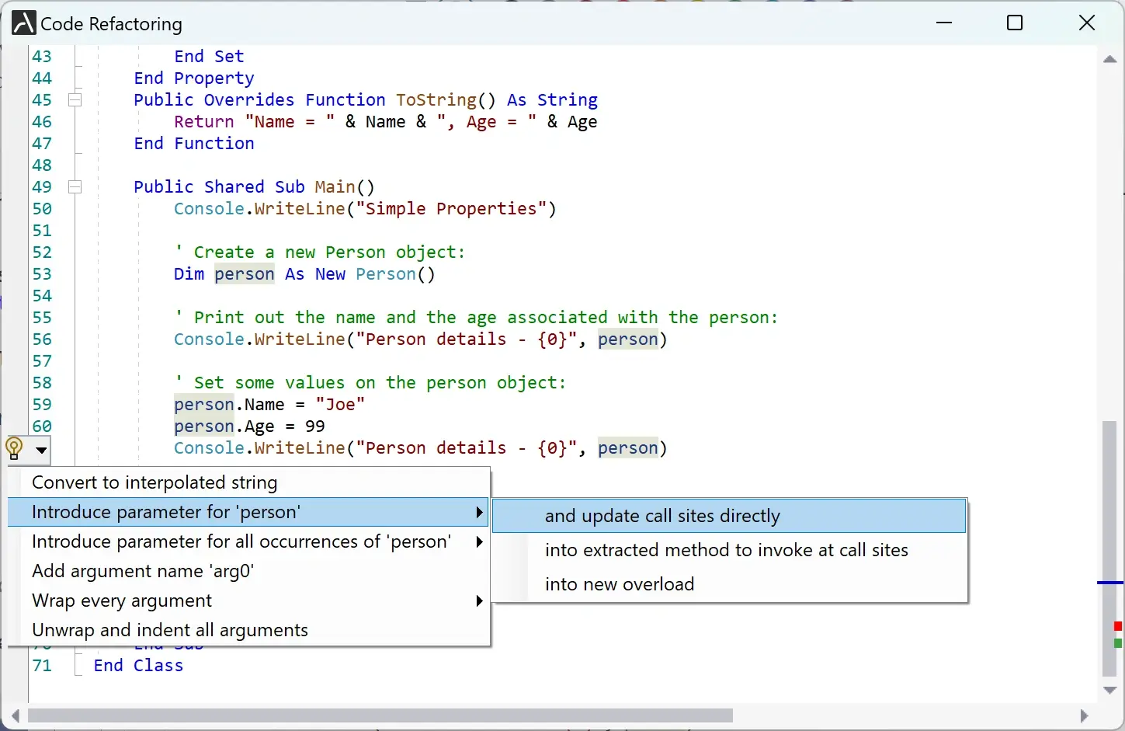This screenshot has height=731, width=1125.
Task: Select 'Add argument name arg0'
Action: pos(142,571)
